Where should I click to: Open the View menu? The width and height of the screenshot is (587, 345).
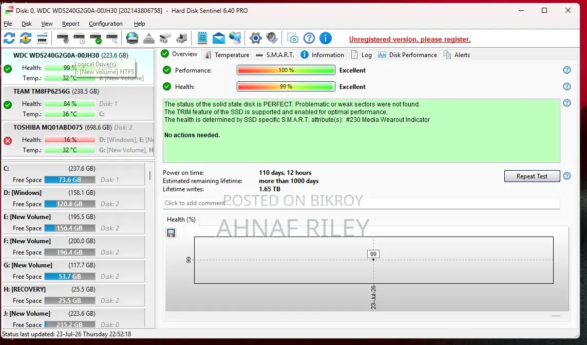point(47,24)
